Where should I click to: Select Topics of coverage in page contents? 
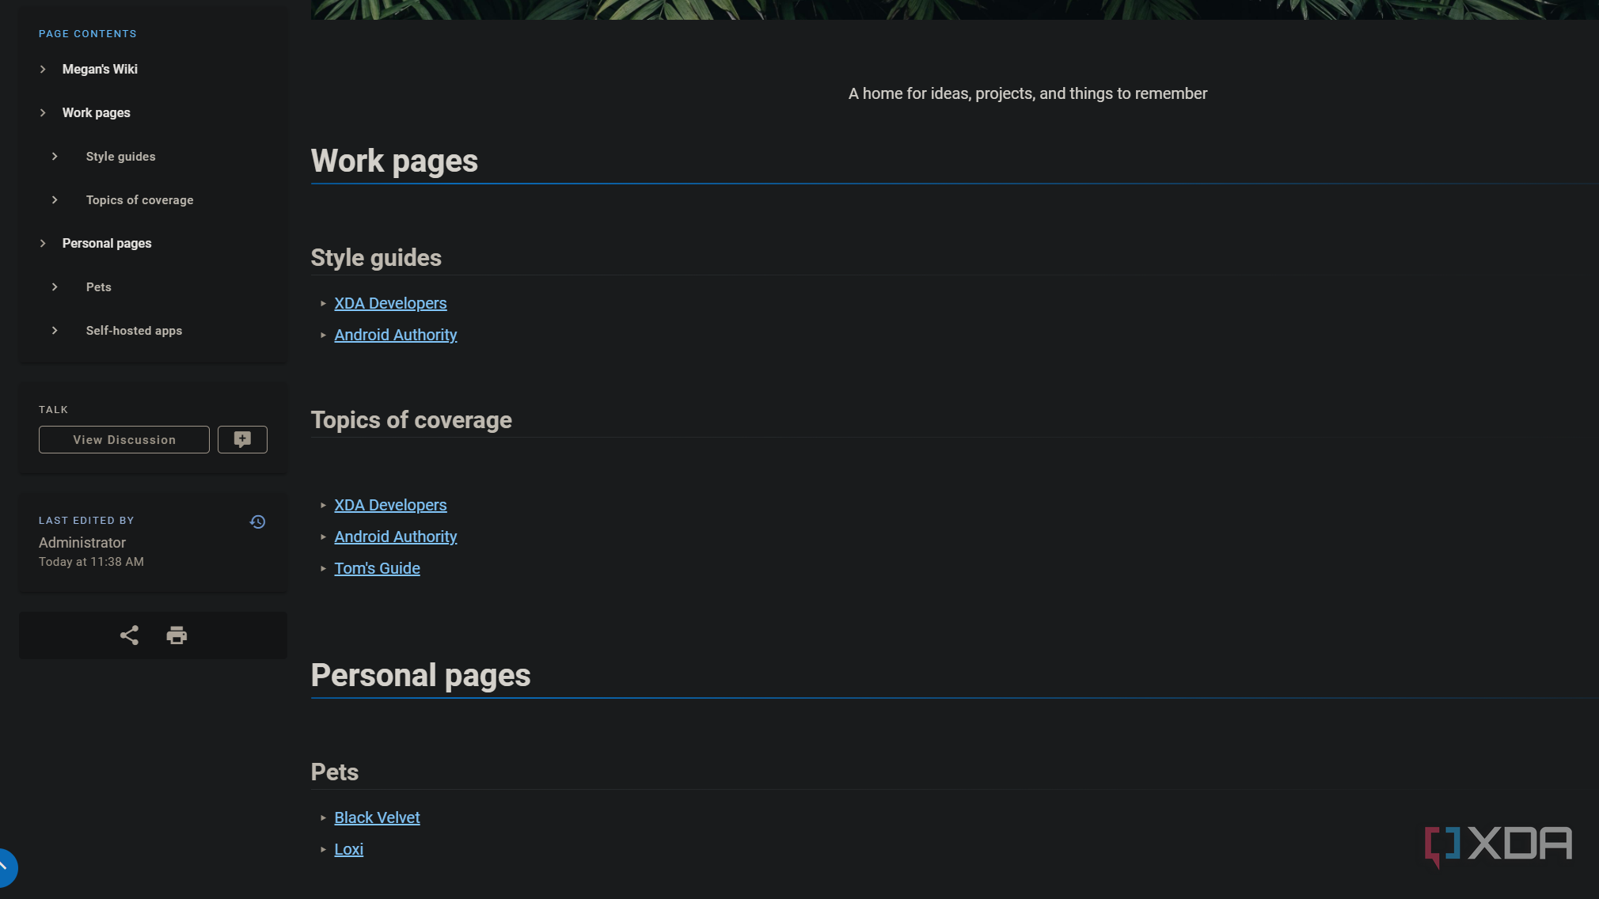(140, 200)
